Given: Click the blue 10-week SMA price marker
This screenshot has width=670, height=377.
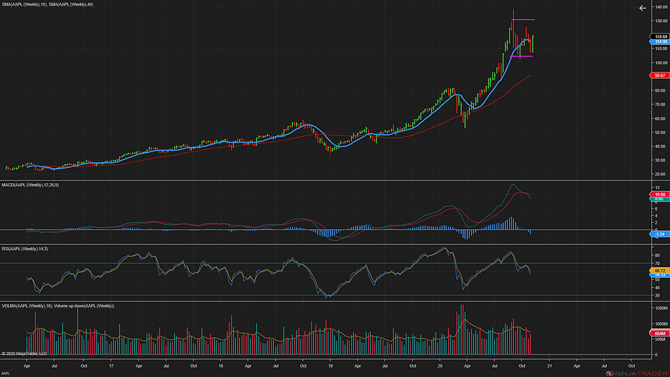Looking at the screenshot, I should pyautogui.click(x=659, y=42).
